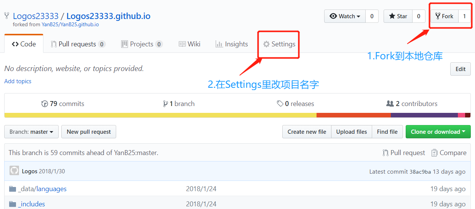Click the Edit description button
The image size is (475, 209).
(461, 69)
